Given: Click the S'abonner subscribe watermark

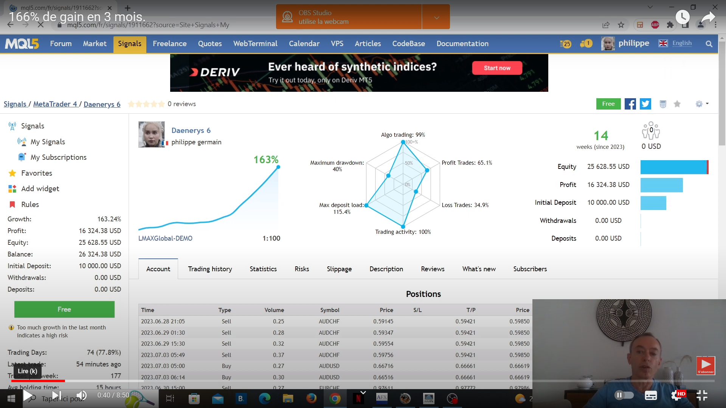Looking at the screenshot, I should pyautogui.click(x=706, y=365).
